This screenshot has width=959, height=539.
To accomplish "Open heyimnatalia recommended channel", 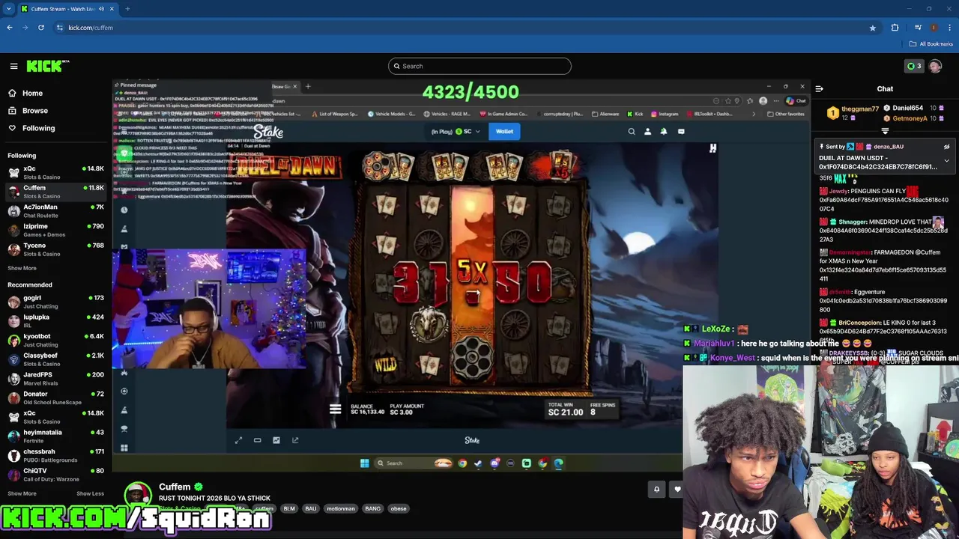I will pyautogui.click(x=56, y=436).
